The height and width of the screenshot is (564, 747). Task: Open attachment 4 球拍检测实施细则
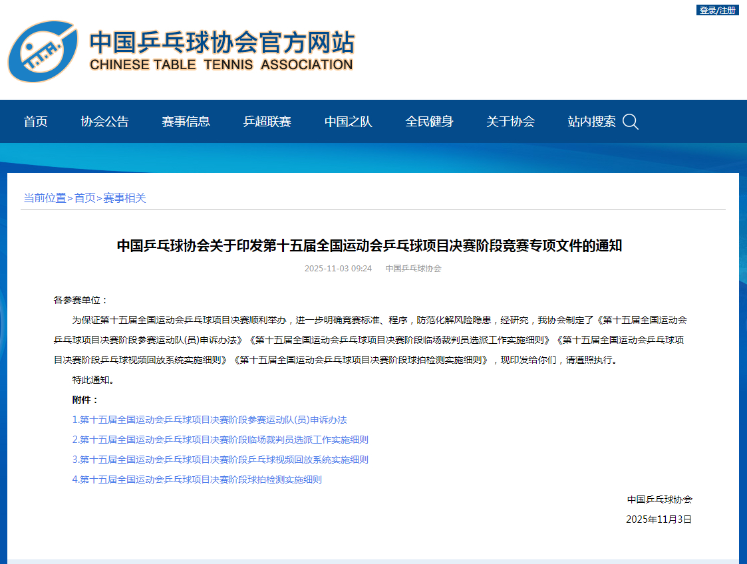click(197, 480)
